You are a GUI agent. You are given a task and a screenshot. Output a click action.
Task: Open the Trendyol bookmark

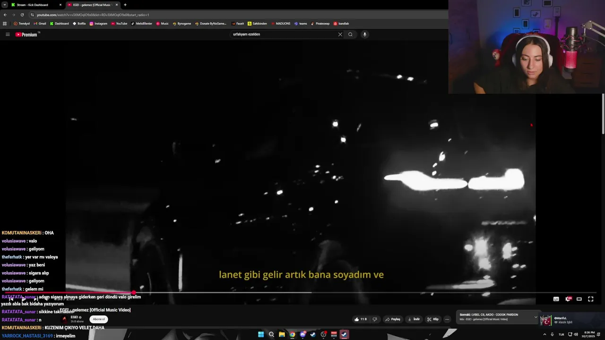tap(22, 24)
